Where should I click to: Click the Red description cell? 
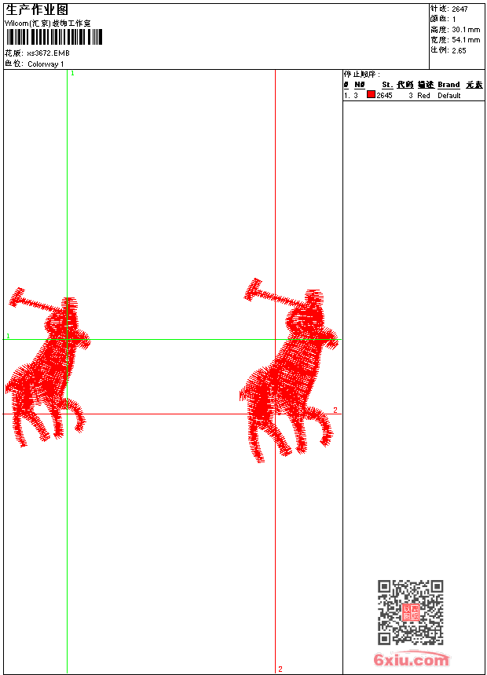pyautogui.click(x=423, y=96)
